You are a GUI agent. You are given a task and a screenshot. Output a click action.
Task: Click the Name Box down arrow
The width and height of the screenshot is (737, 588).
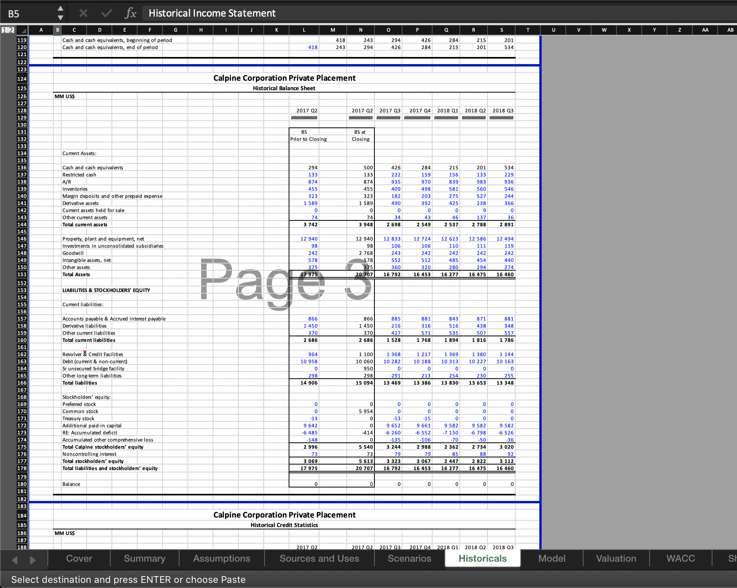coord(60,18)
